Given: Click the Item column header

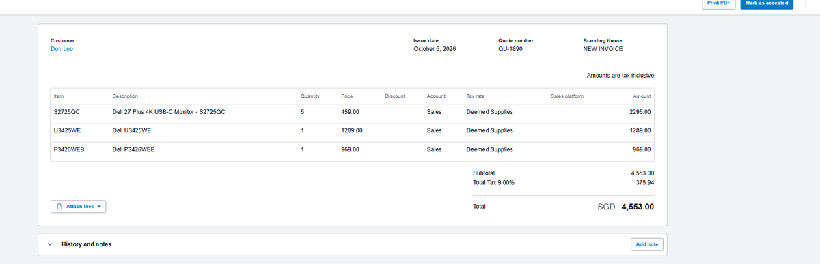Looking at the screenshot, I should (59, 96).
